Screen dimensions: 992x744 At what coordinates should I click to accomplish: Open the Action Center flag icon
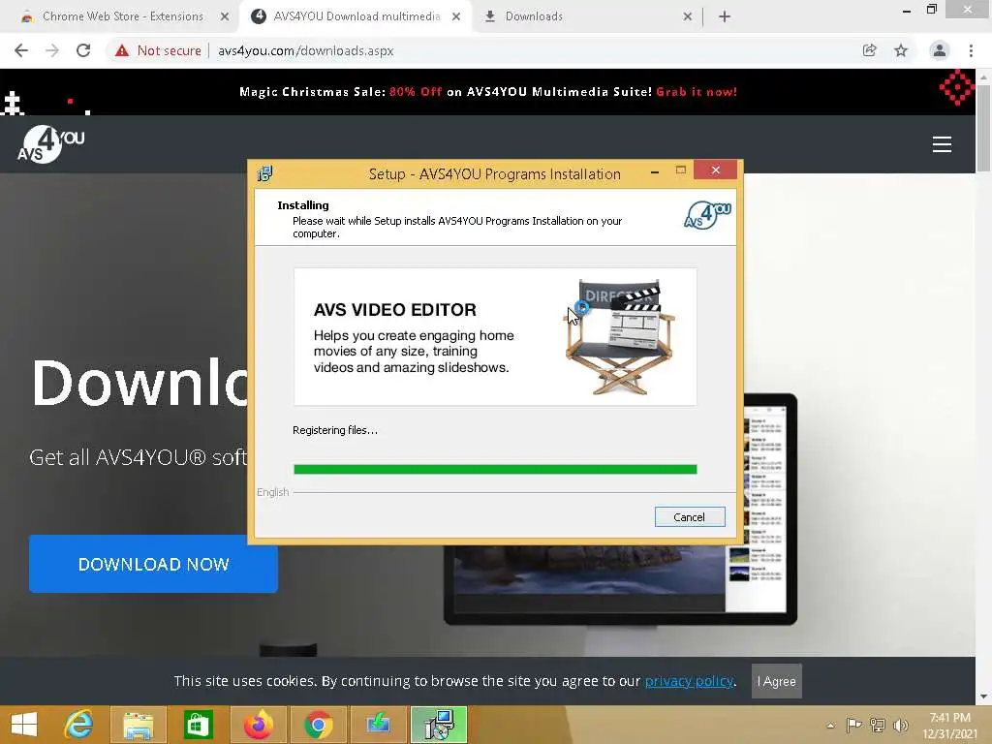click(854, 726)
